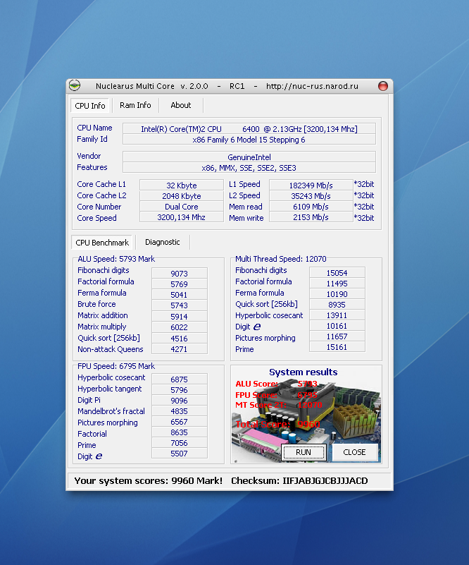Click Mem write value 2153 Mb/s

(x=311, y=217)
